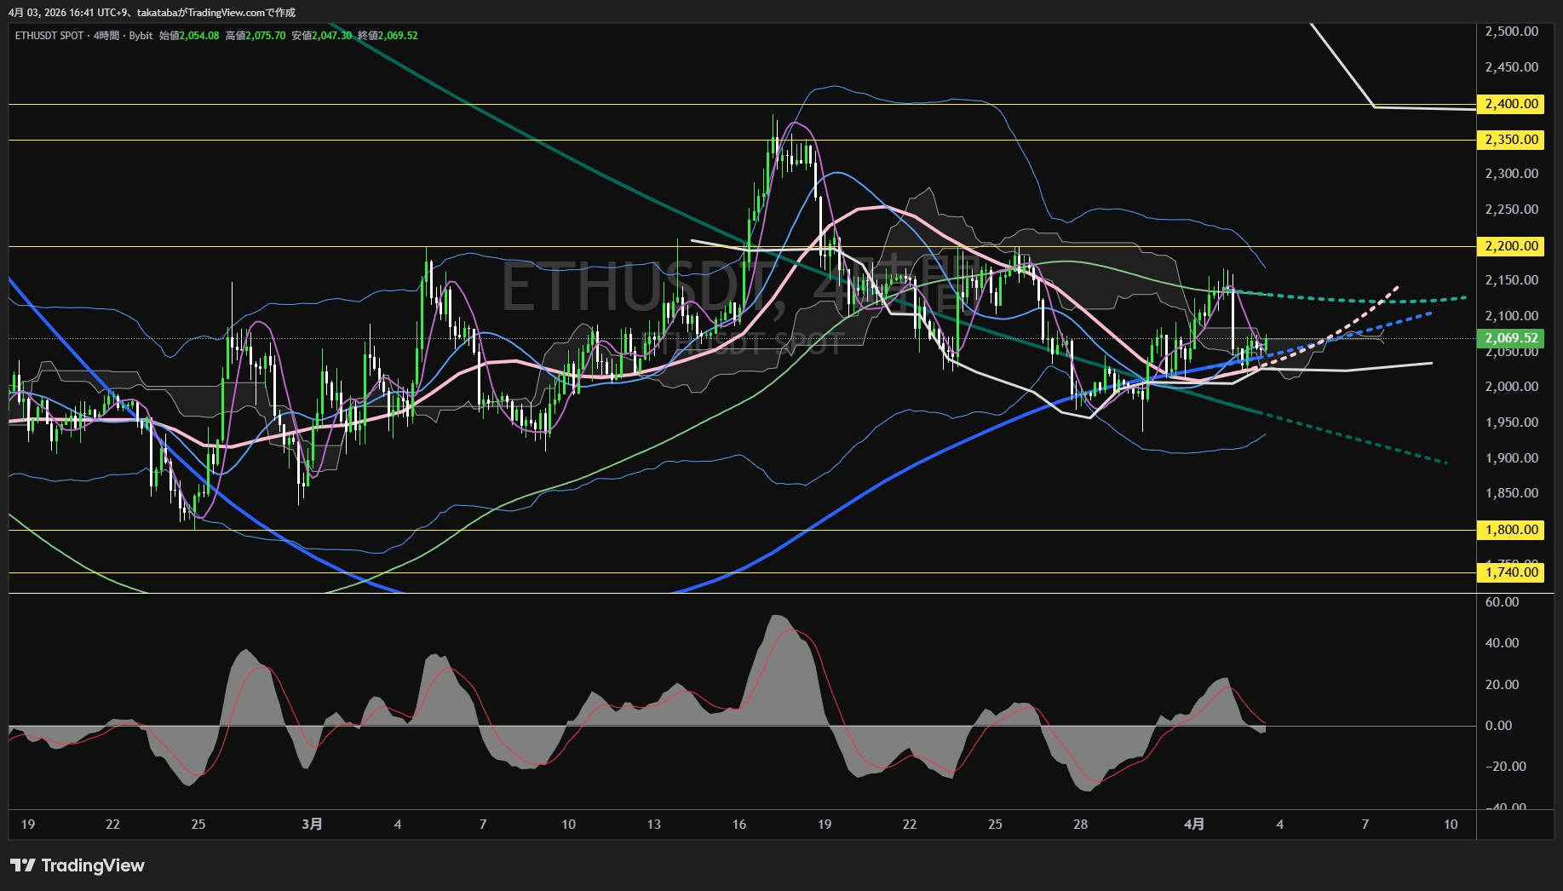Click the ETHUSDT SPOT symbol name in header
Screen dimensions: 1563x891
[49, 36]
